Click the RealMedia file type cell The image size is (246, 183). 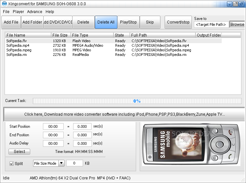(81, 55)
